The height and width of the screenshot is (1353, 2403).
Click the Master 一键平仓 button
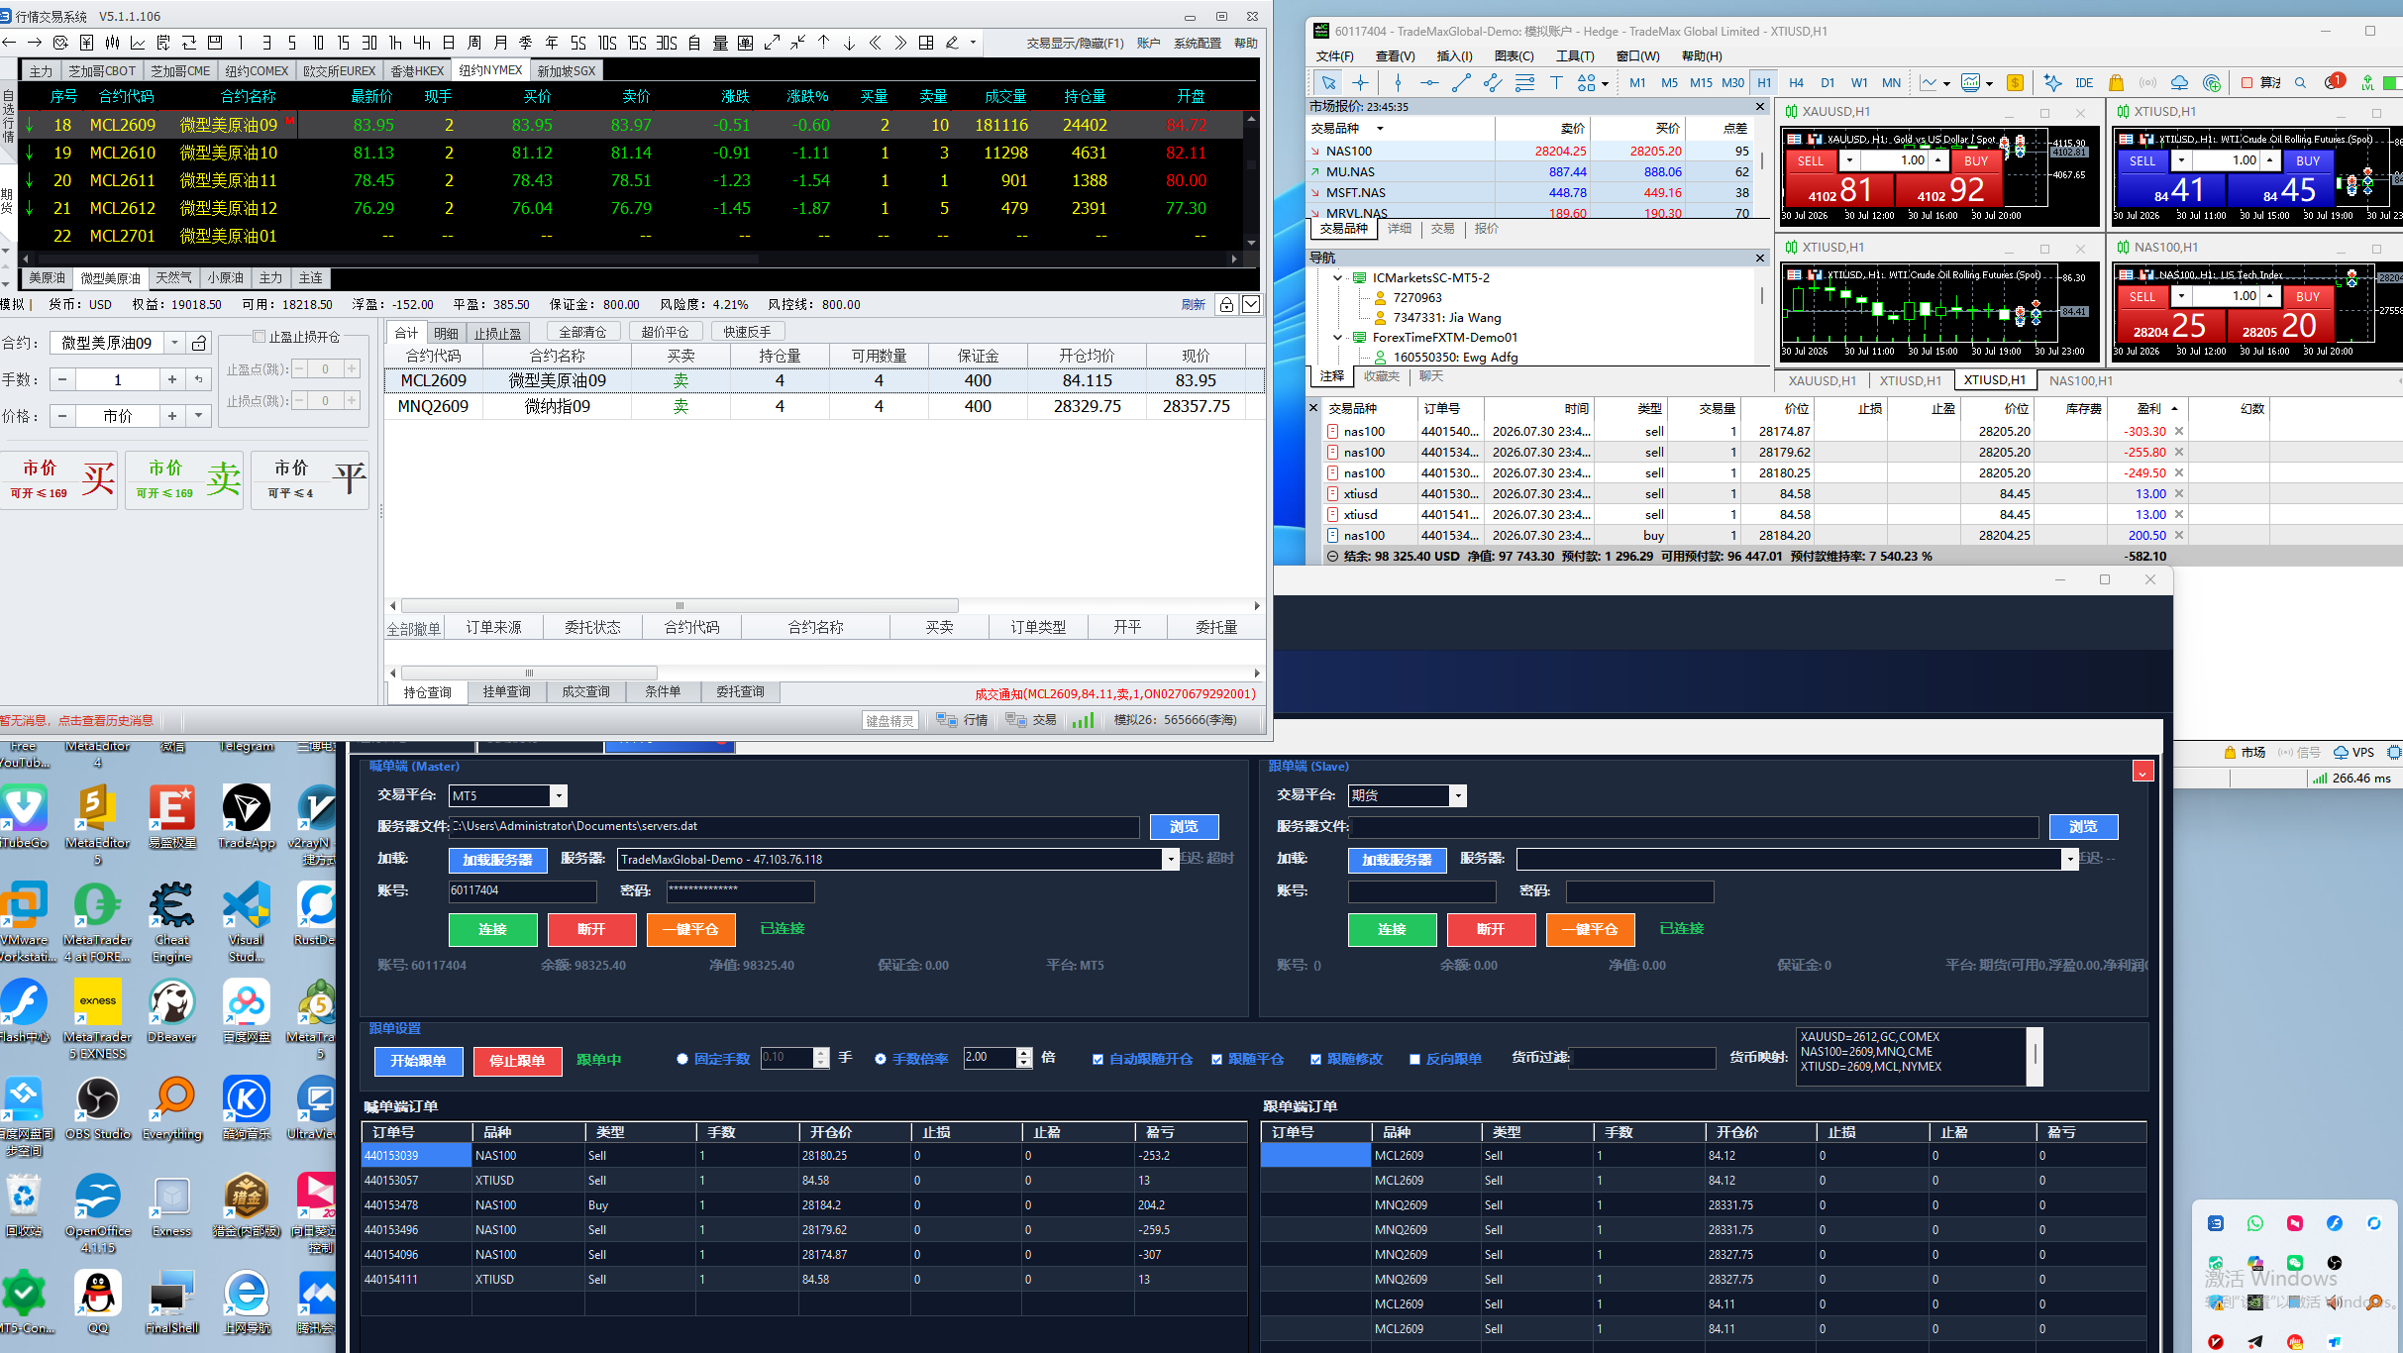click(x=690, y=929)
